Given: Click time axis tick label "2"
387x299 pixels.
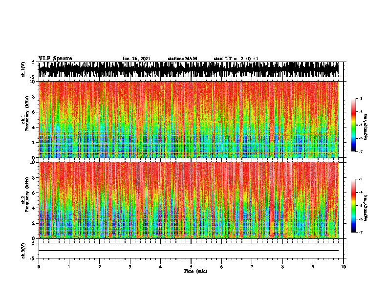Looking at the screenshot, I should (100, 267).
